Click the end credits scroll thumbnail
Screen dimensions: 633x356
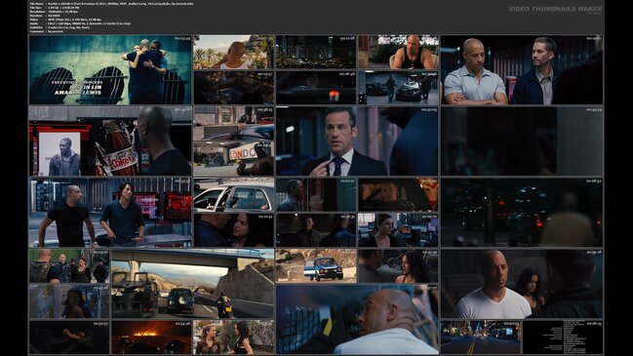[563, 337]
